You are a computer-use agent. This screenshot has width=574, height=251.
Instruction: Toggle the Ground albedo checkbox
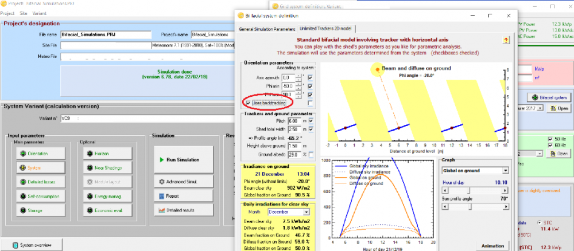311,155
